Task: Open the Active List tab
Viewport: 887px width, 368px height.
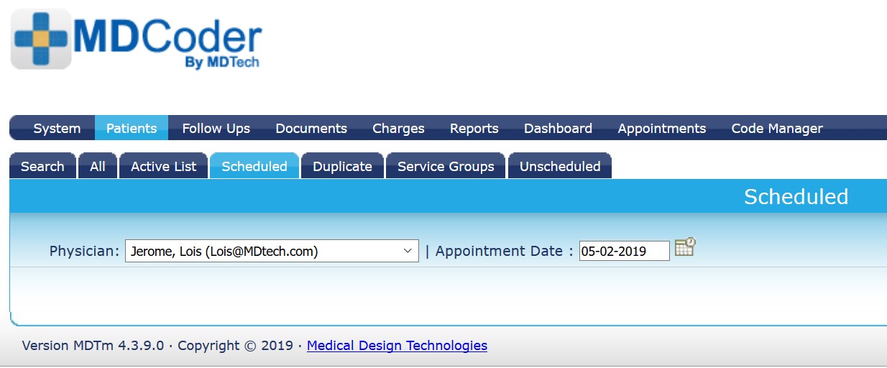Action: click(x=163, y=166)
